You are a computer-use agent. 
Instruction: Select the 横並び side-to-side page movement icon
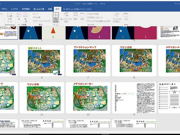[25, 18]
